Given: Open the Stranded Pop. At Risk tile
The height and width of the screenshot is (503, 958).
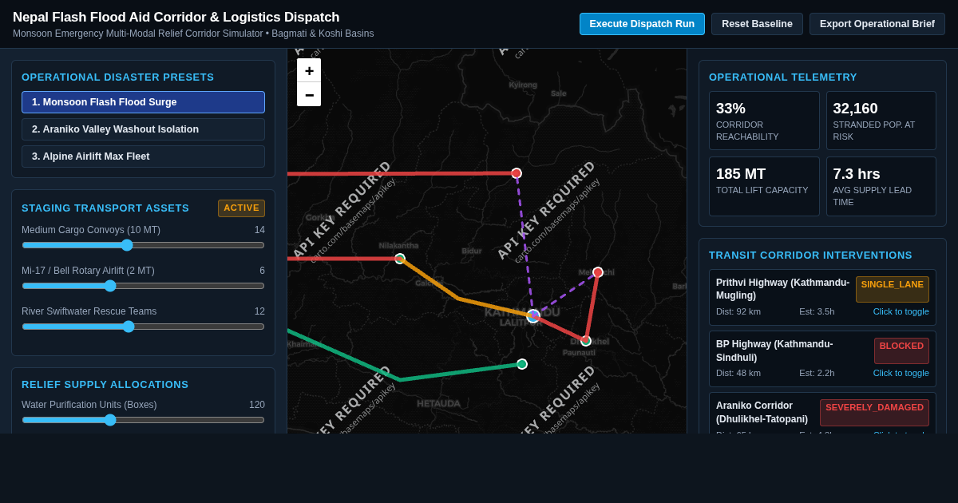Looking at the screenshot, I should tap(881, 121).
